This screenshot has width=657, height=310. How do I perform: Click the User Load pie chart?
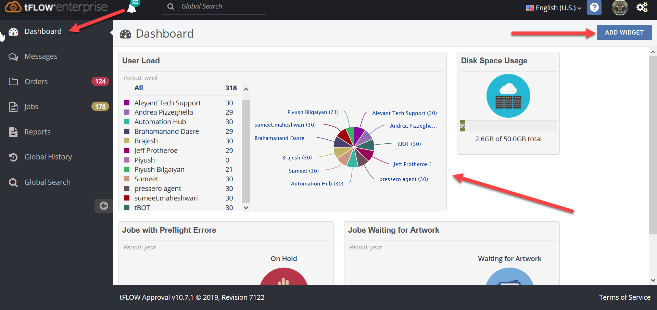click(x=354, y=147)
